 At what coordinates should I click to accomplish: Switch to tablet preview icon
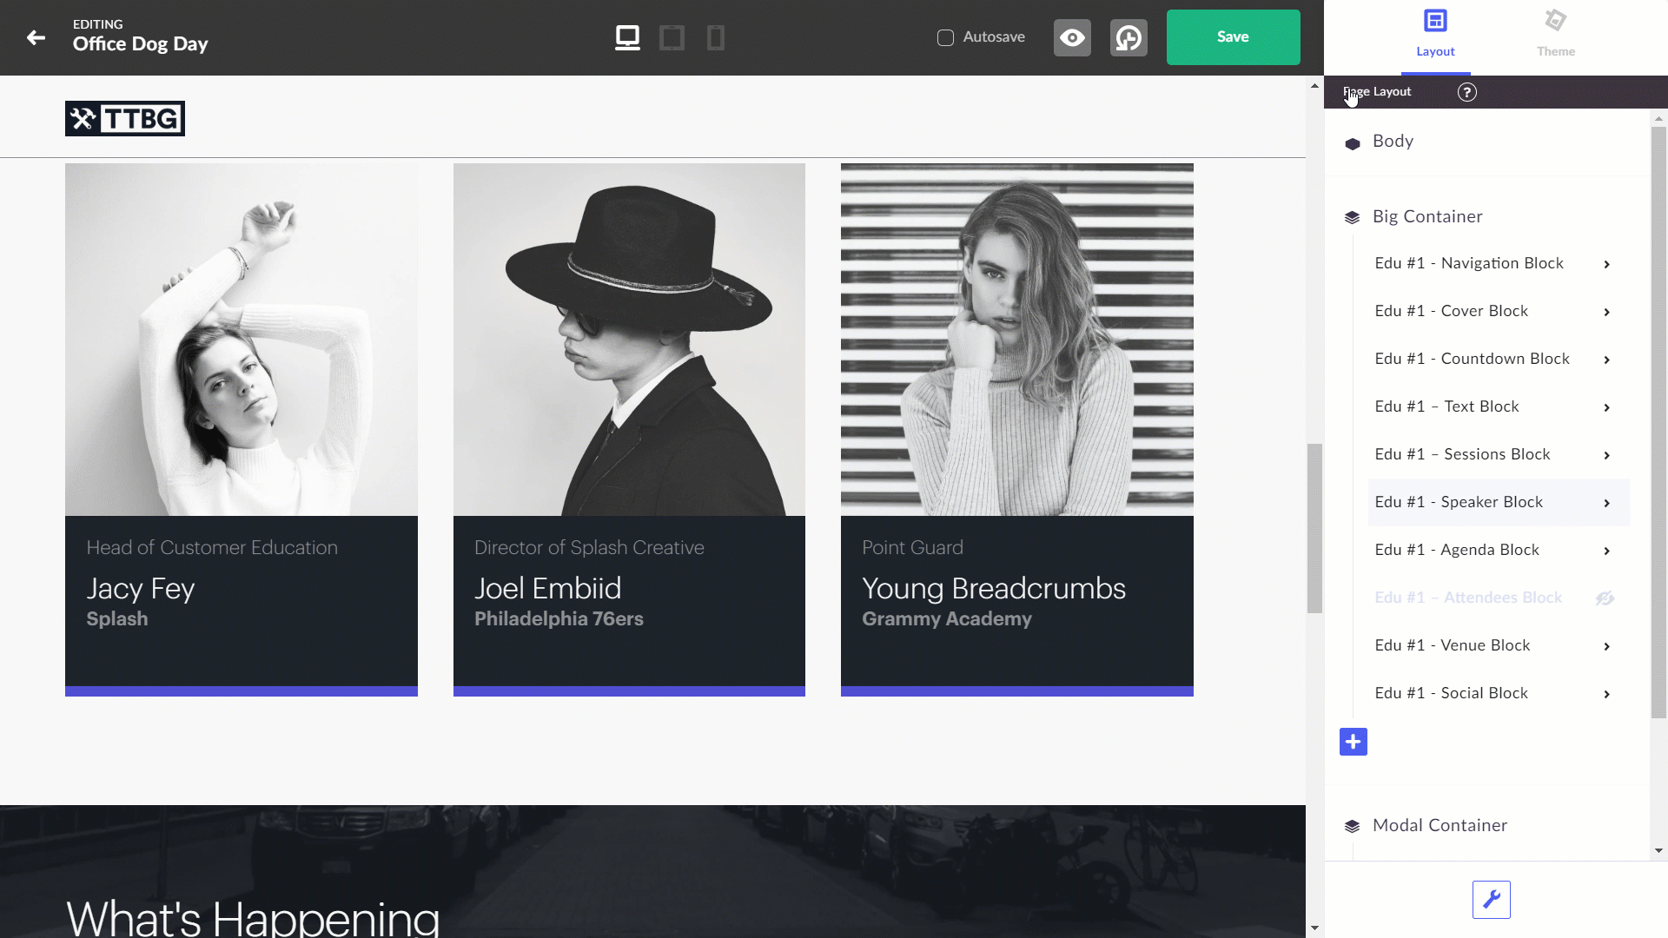click(672, 37)
